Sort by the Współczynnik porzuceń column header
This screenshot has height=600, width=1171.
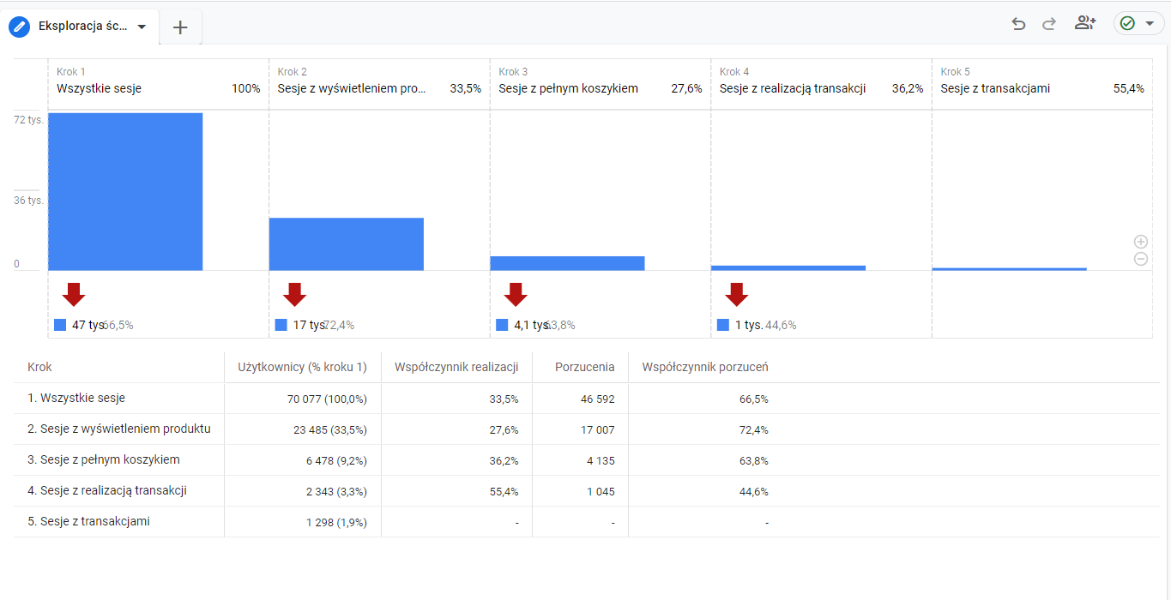[x=705, y=367]
